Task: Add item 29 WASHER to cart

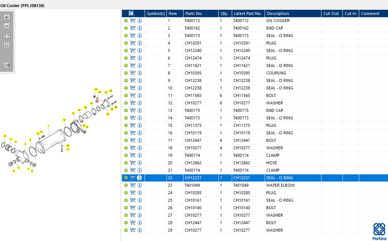Action: coord(133,230)
